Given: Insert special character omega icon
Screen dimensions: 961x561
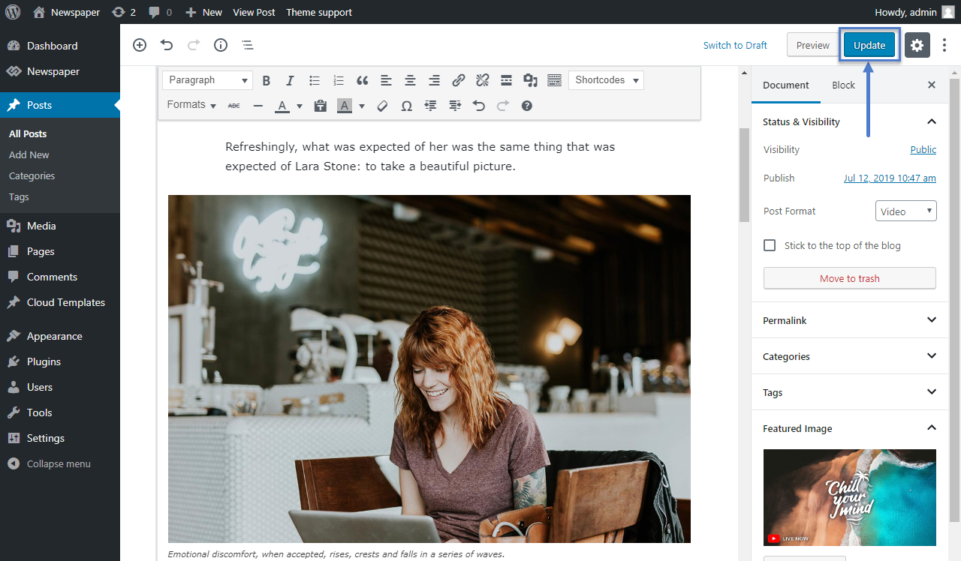Looking at the screenshot, I should pos(406,106).
